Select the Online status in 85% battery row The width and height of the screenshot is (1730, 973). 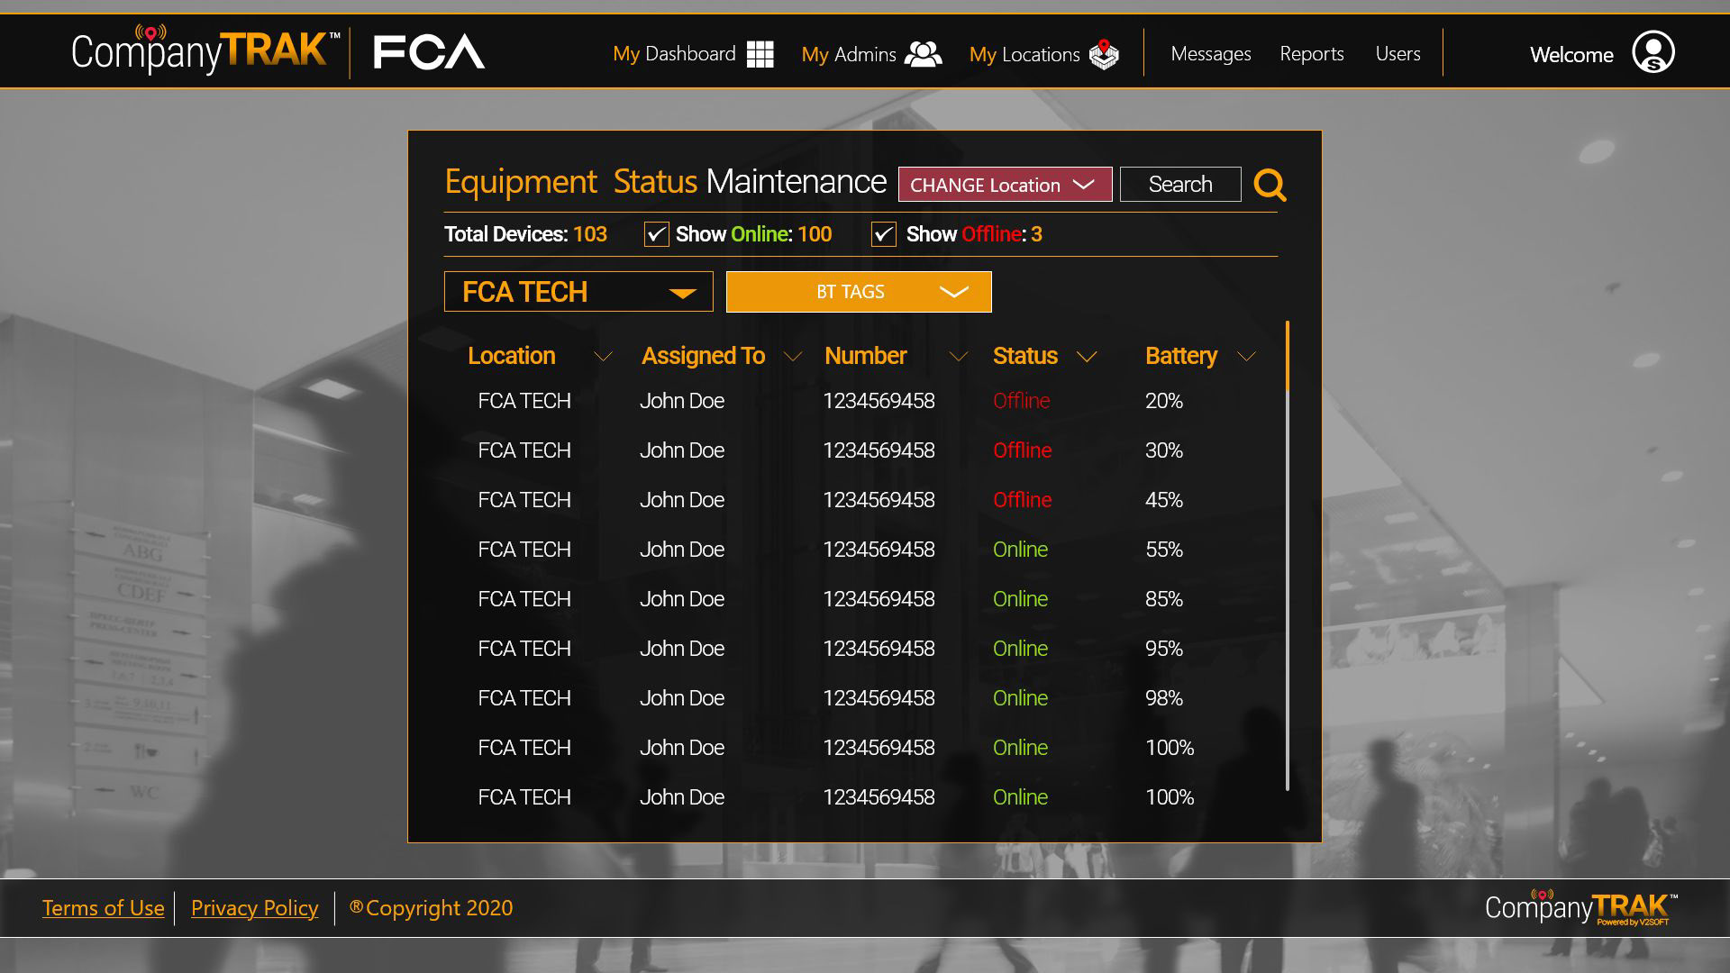point(1020,599)
